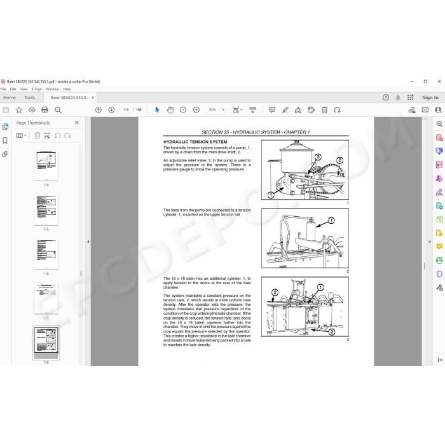
Task: Open thumbnail options dropdown menu
Action: pos(22,135)
